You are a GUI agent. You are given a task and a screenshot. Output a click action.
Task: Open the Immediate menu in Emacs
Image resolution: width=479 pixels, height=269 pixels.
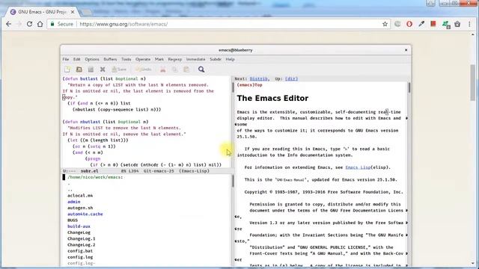tap(196, 59)
